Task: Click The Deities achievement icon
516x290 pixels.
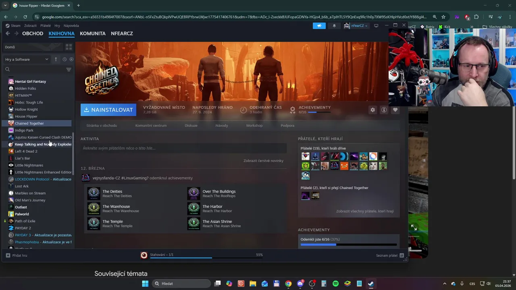Action: tap(94, 193)
